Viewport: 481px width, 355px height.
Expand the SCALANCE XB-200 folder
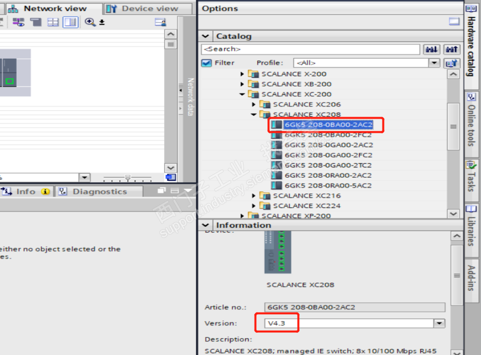(x=242, y=84)
